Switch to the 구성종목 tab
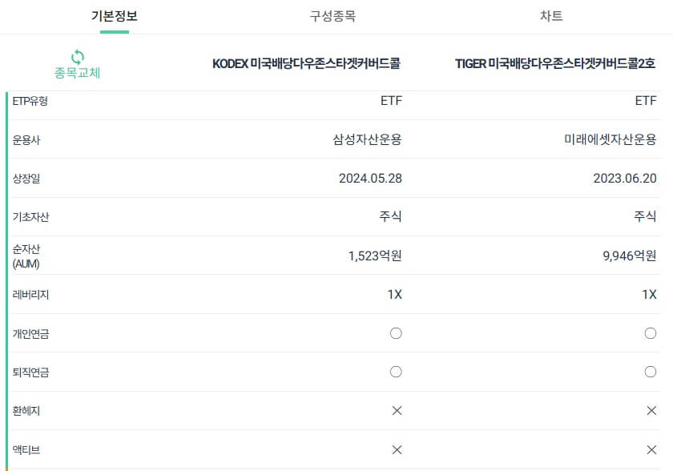This screenshot has width=673, height=471. (x=332, y=16)
